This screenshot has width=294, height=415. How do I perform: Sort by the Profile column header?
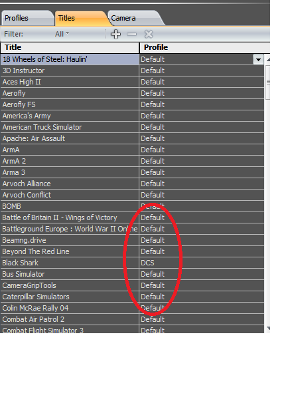point(204,47)
